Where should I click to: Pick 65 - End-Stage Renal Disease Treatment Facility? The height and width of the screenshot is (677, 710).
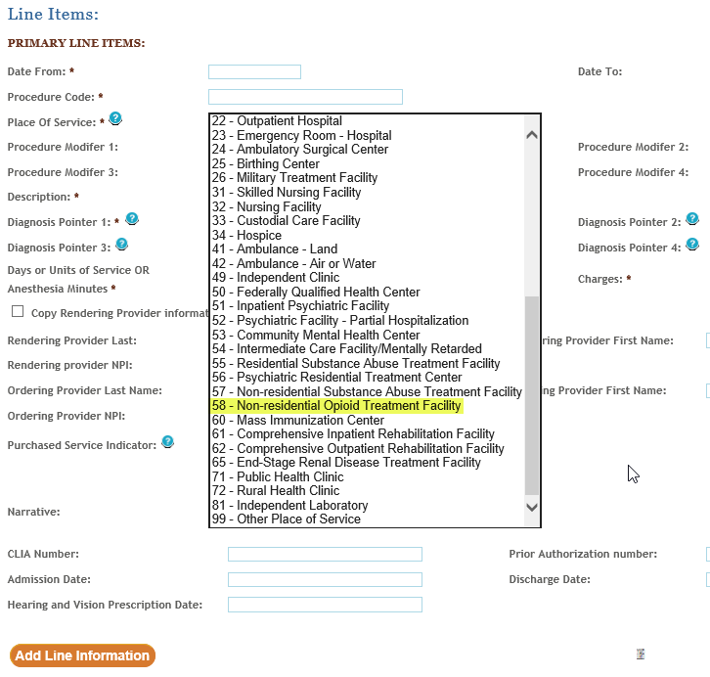[x=368, y=463]
